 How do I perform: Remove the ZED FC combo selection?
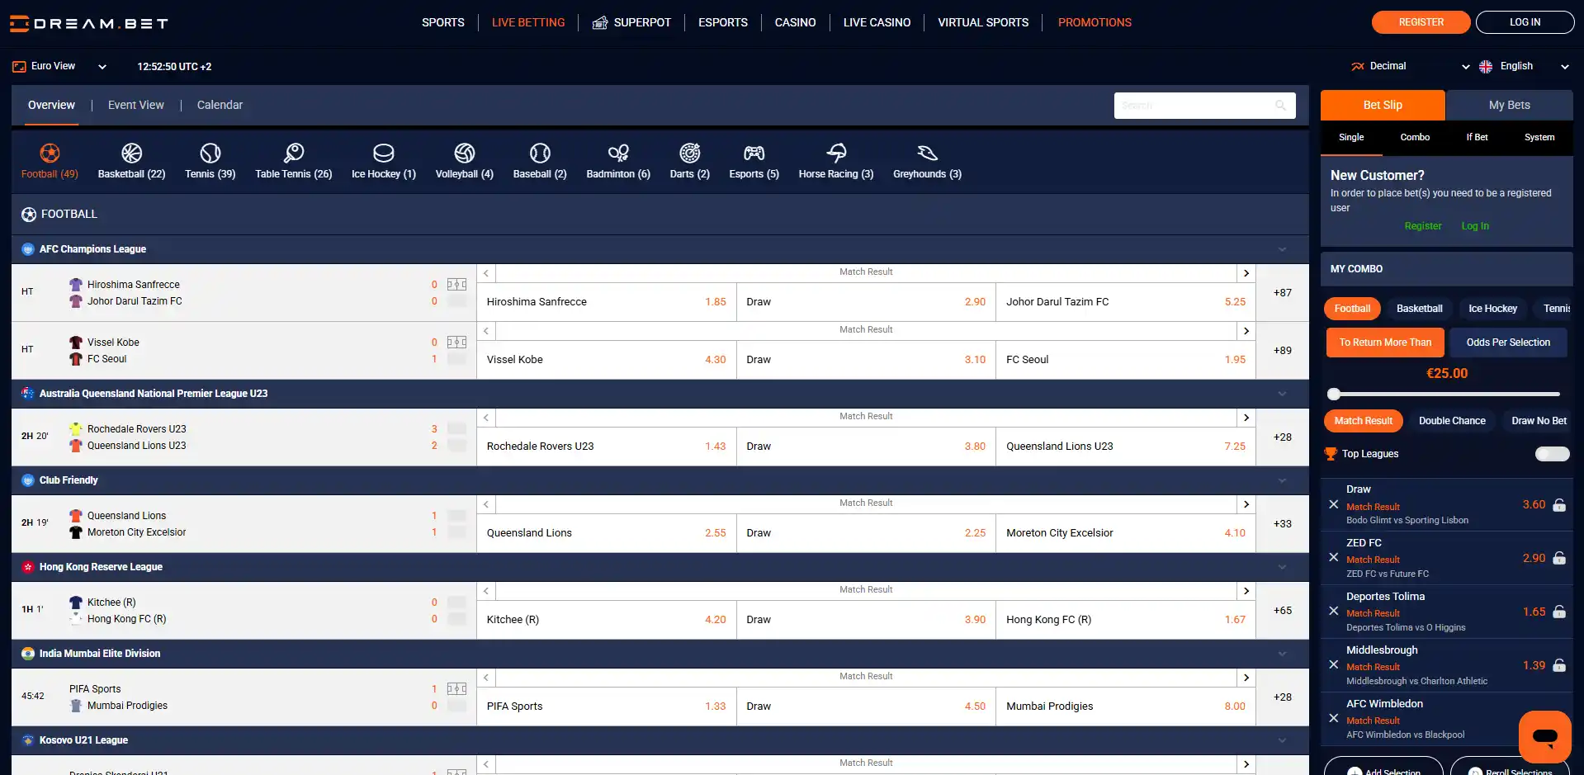tap(1333, 558)
